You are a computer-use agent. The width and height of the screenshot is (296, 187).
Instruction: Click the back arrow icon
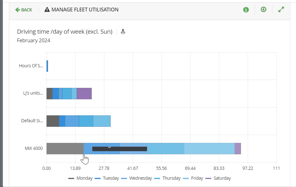point(18,10)
